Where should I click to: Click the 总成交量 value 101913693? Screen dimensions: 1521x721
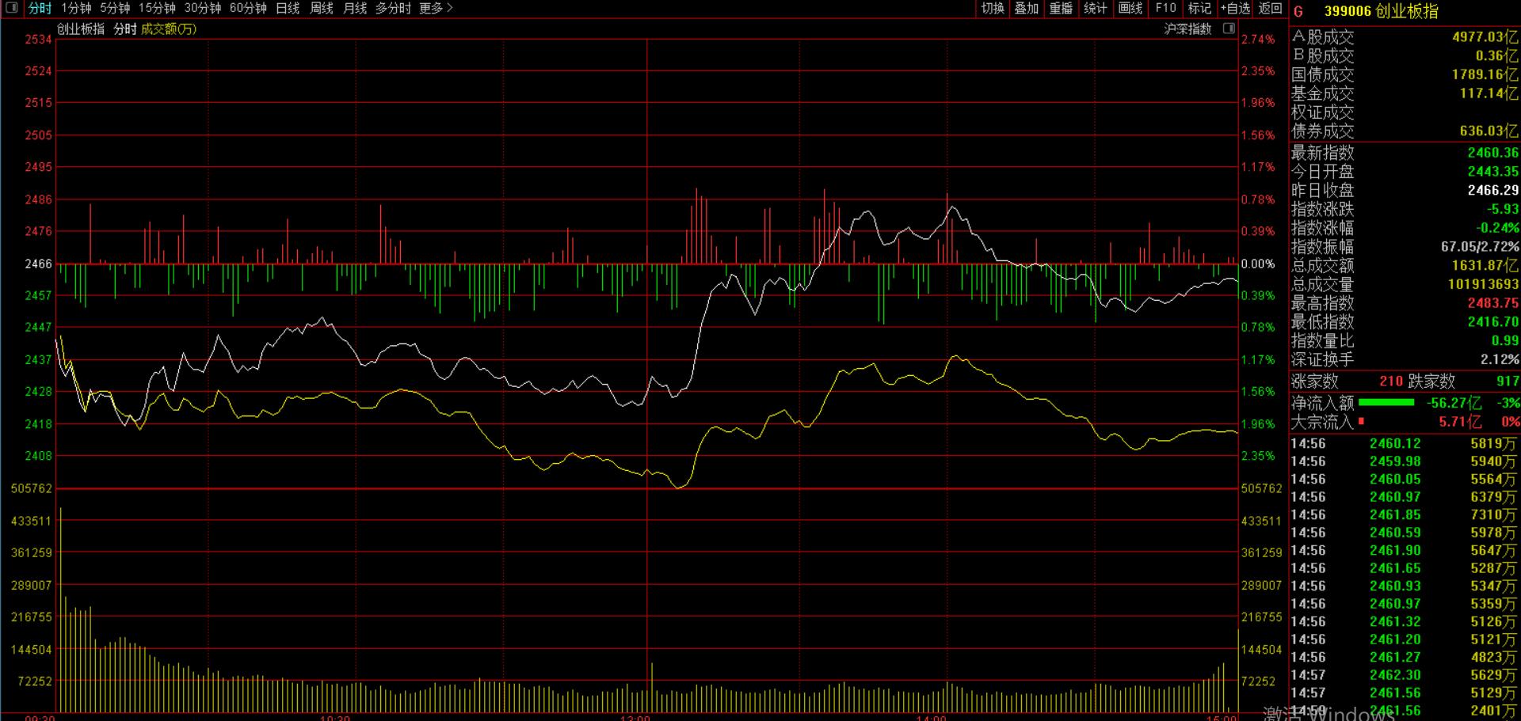(1484, 285)
